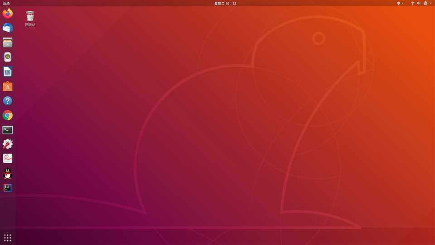Launch Google Chrome from the dock
Image resolution: width=435 pixels, height=245 pixels.
click(8, 115)
